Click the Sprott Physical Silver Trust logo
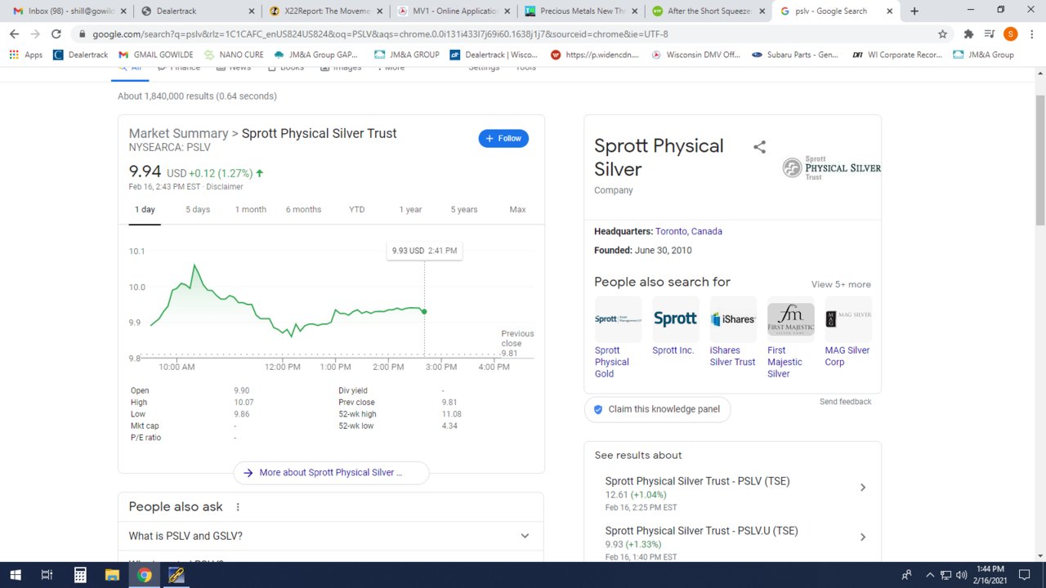This screenshot has width=1046, height=588. coord(831,167)
